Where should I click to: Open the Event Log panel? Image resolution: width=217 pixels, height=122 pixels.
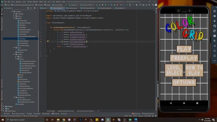click(x=136, y=114)
